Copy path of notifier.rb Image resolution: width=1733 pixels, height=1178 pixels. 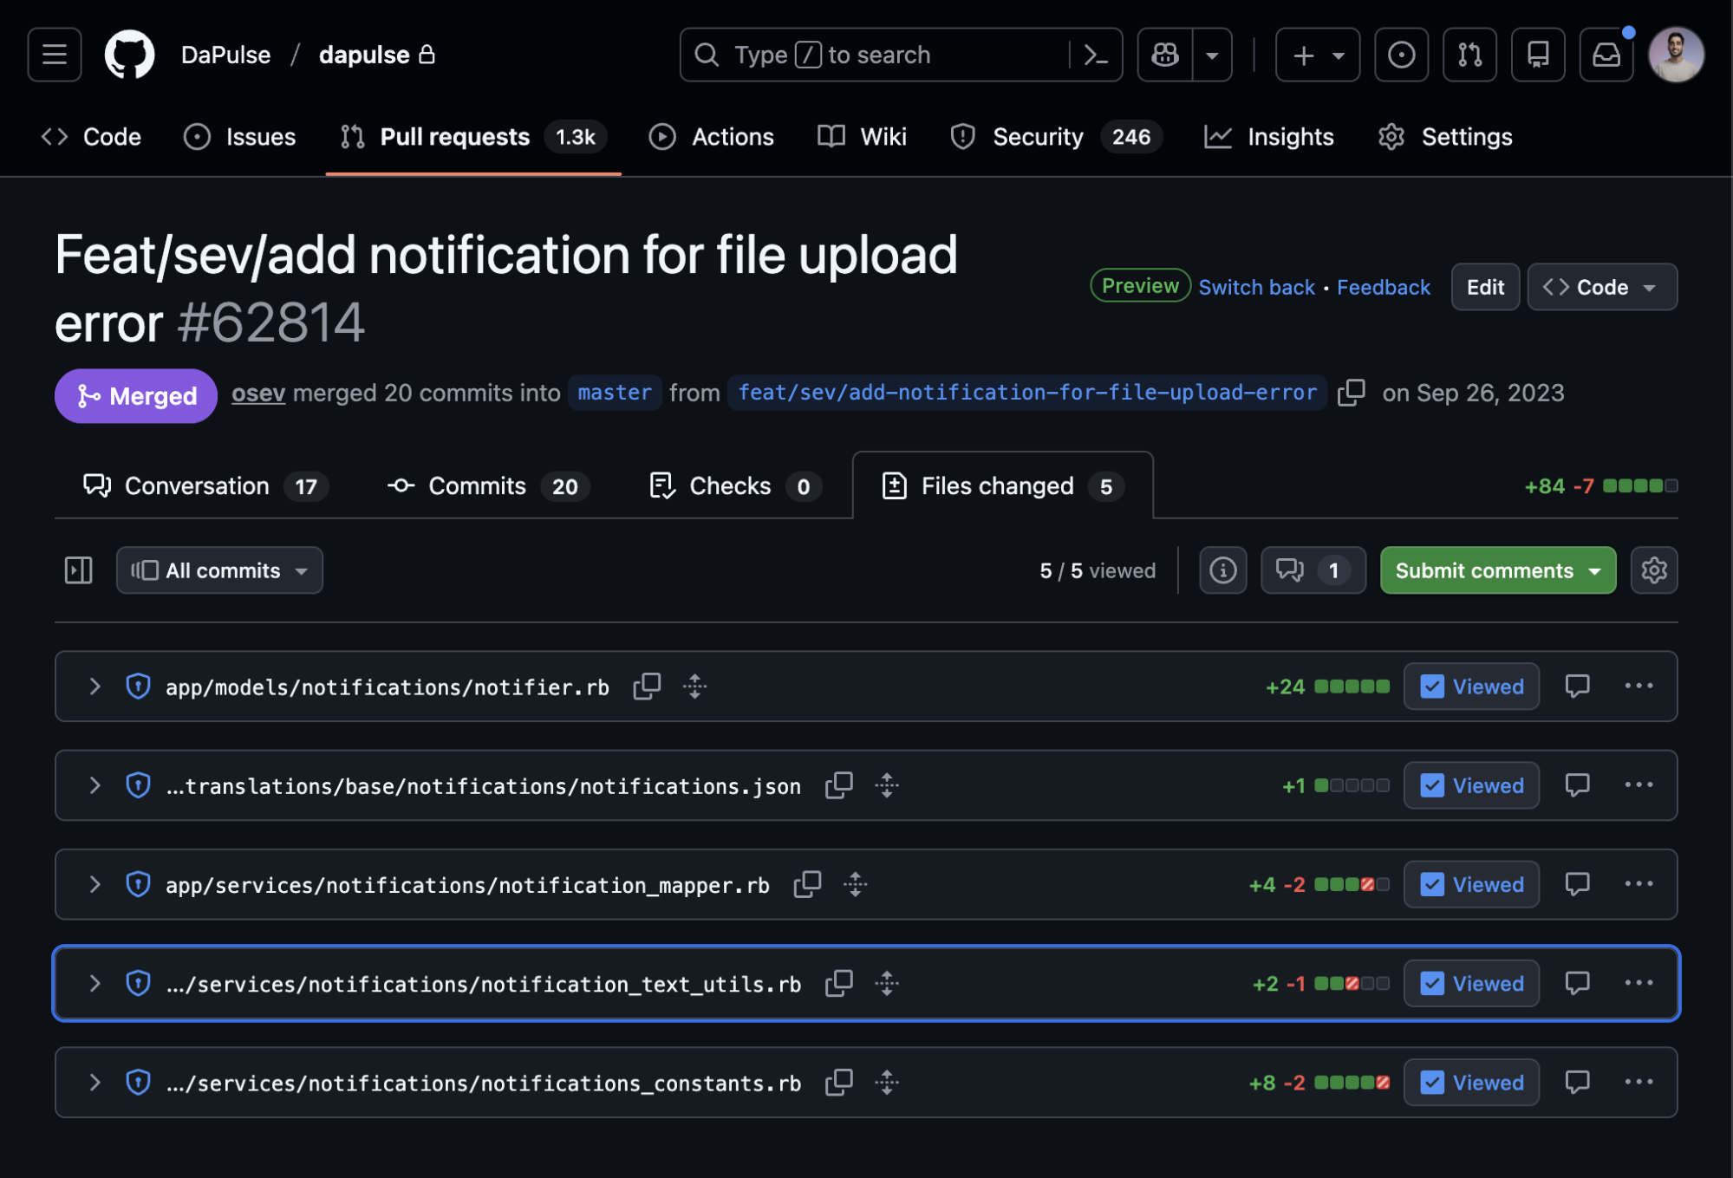click(647, 687)
